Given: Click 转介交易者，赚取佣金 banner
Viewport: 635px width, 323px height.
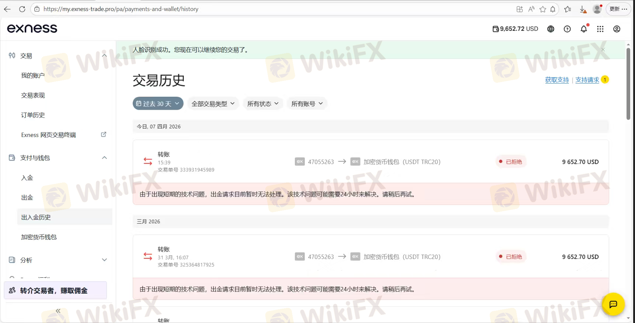Looking at the screenshot, I should (55, 290).
